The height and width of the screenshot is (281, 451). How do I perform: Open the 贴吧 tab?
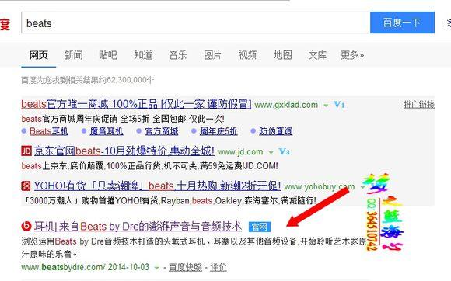pos(108,55)
